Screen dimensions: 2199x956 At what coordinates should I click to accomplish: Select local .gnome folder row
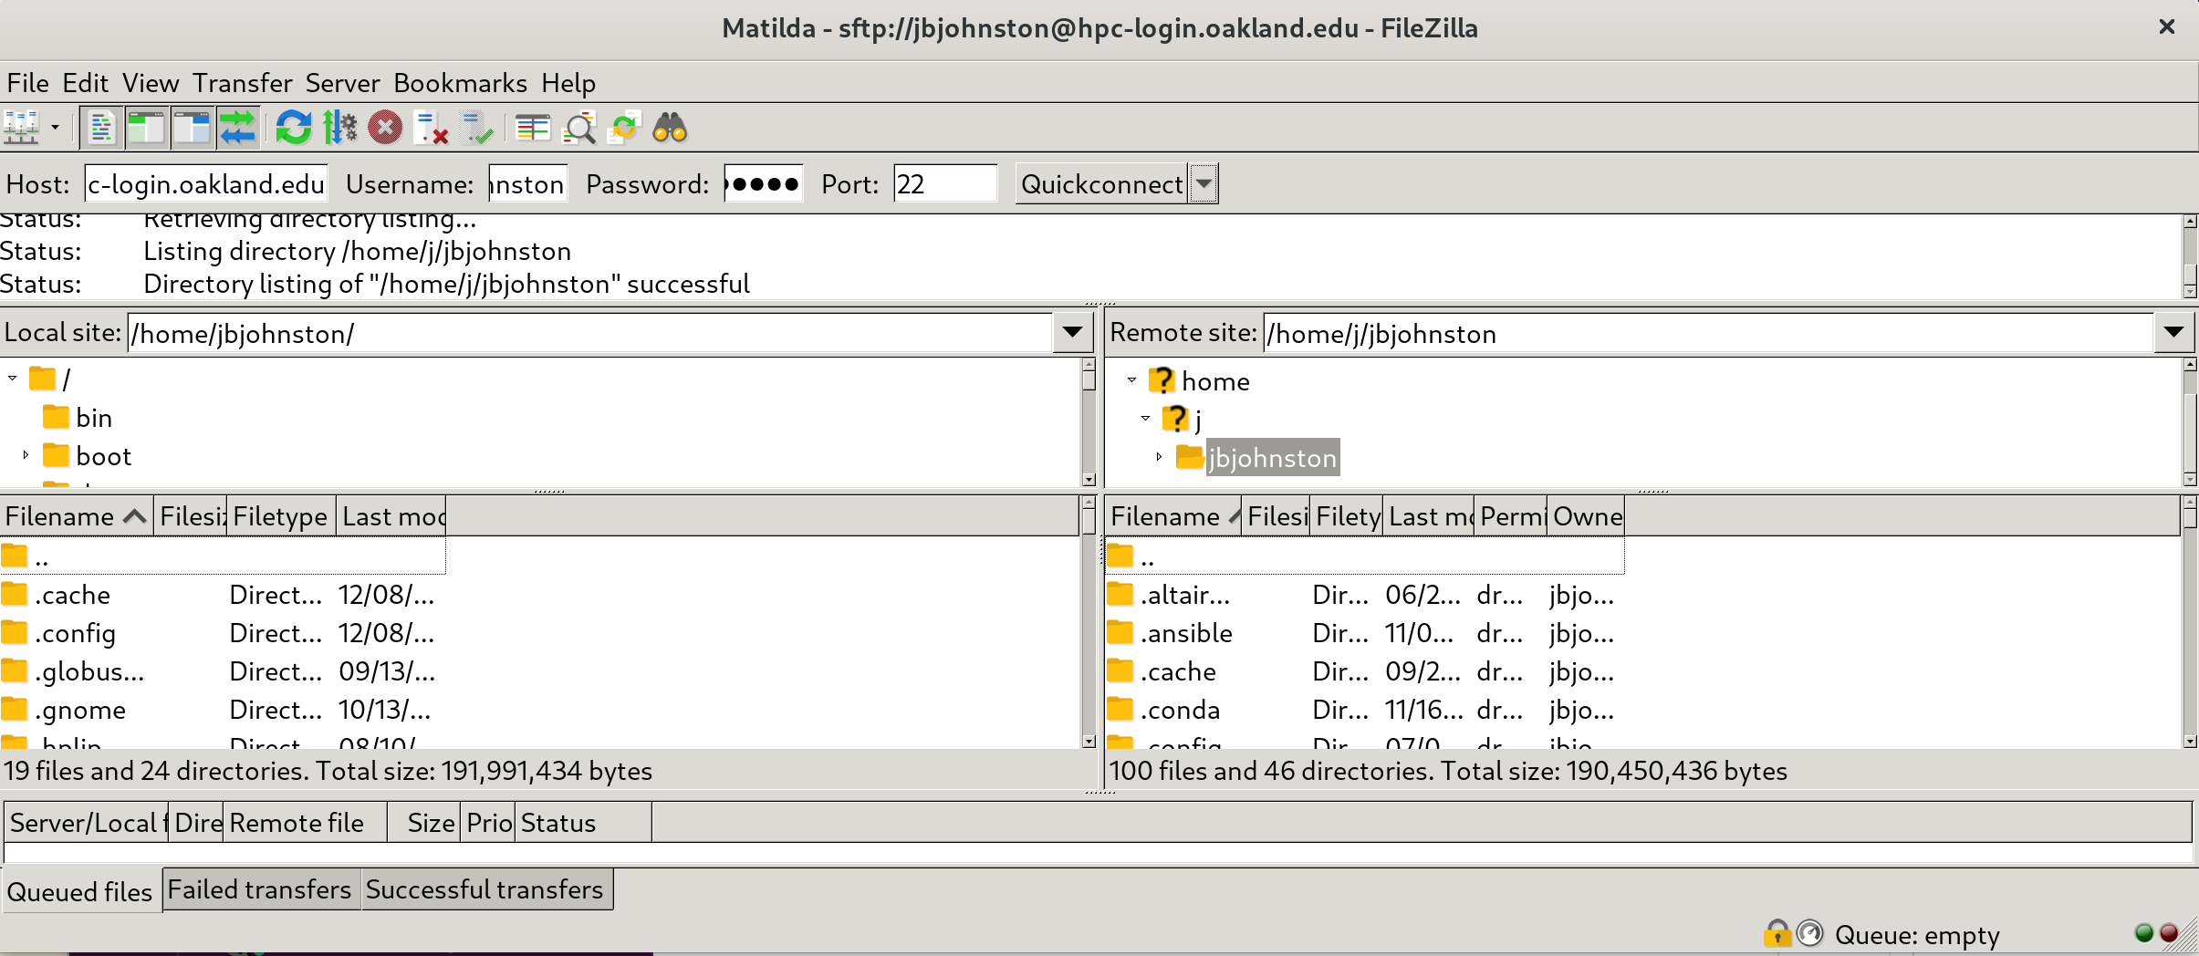click(x=223, y=710)
